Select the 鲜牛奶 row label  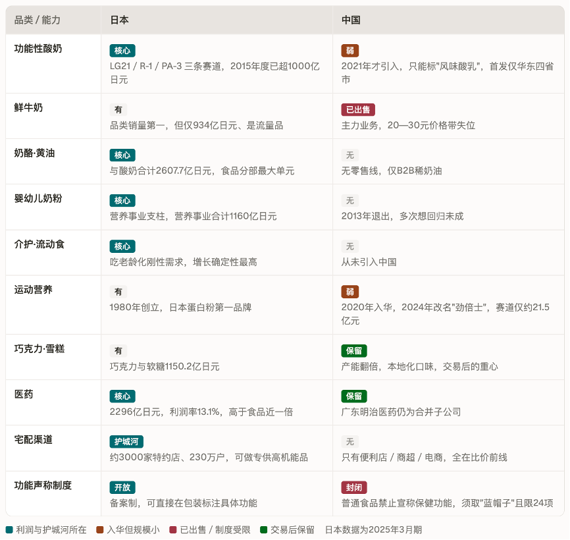click(28, 107)
